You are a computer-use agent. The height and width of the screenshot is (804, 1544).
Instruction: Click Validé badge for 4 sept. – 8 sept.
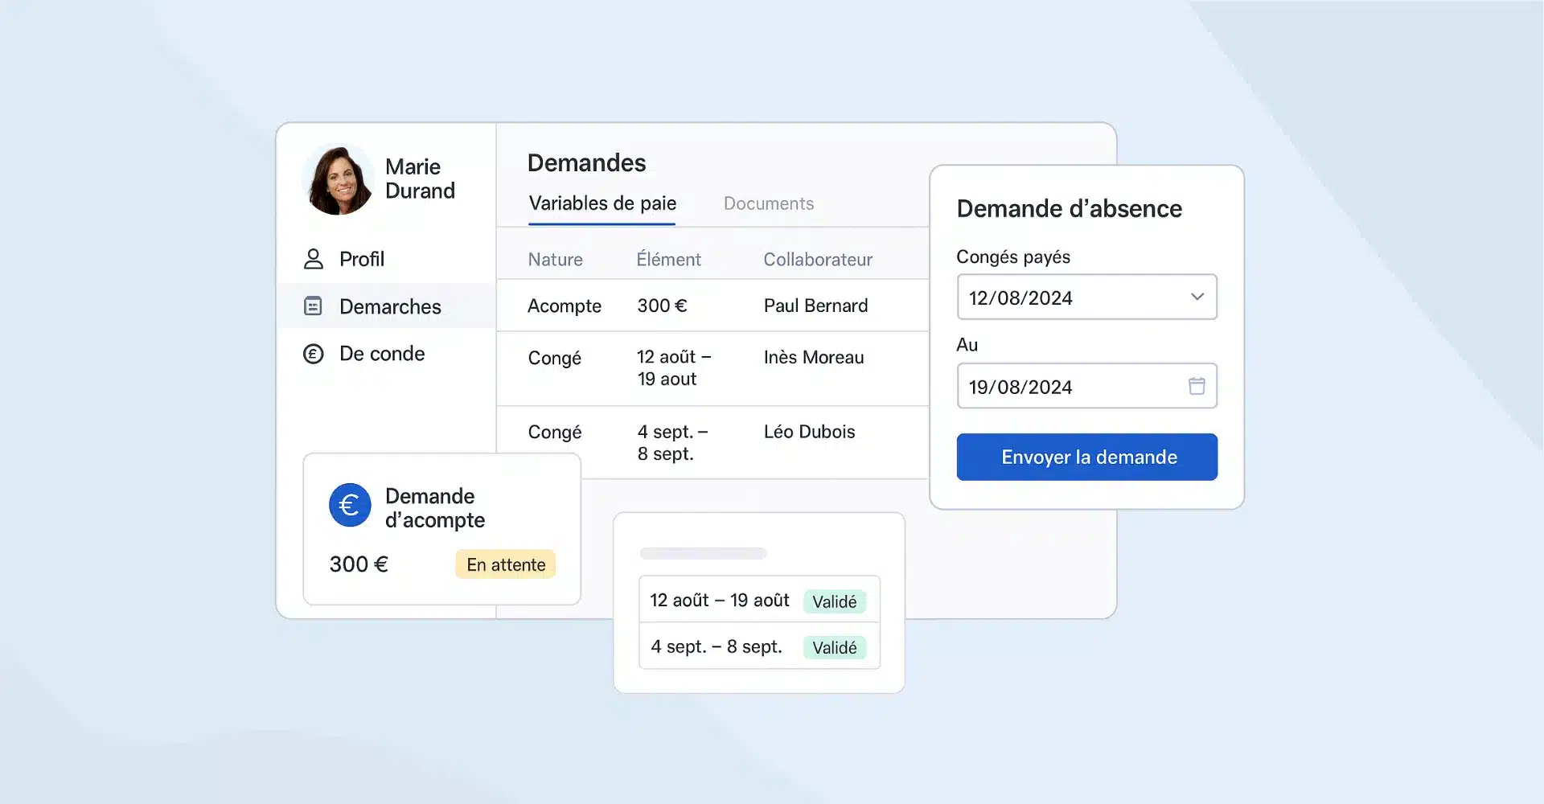click(x=834, y=648)
